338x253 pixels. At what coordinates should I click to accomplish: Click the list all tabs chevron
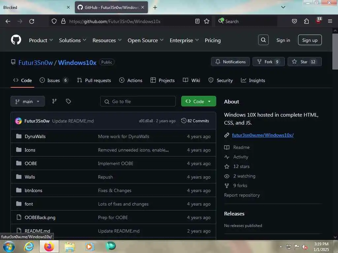pos(283,7)
